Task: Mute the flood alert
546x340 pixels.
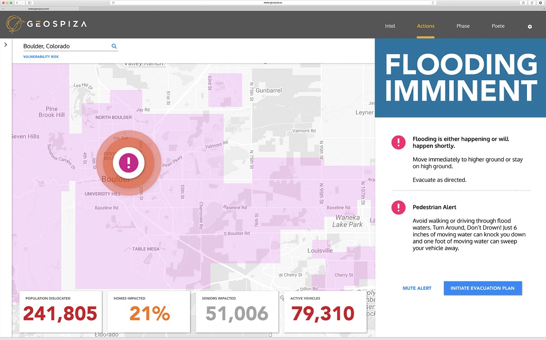Action: [417, 288]
